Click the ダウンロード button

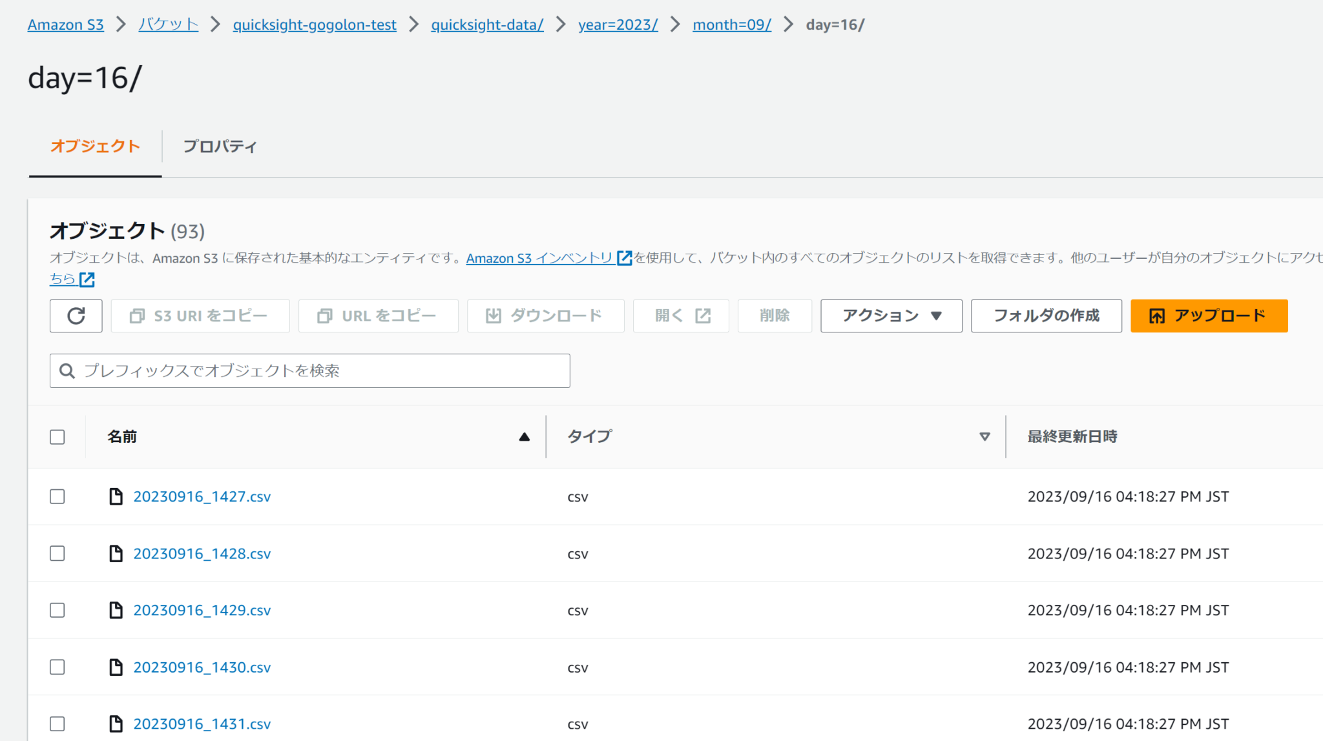pos(545,316)
